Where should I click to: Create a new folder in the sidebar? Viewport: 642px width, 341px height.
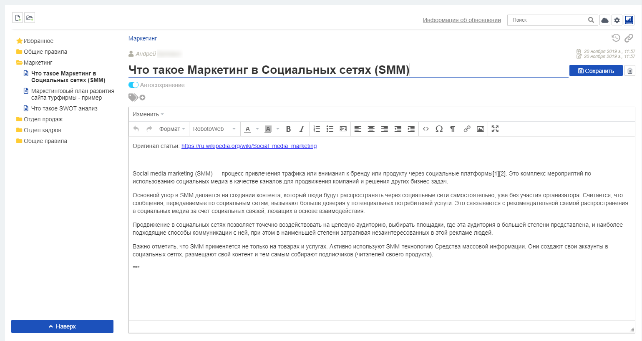click(30, 18)
